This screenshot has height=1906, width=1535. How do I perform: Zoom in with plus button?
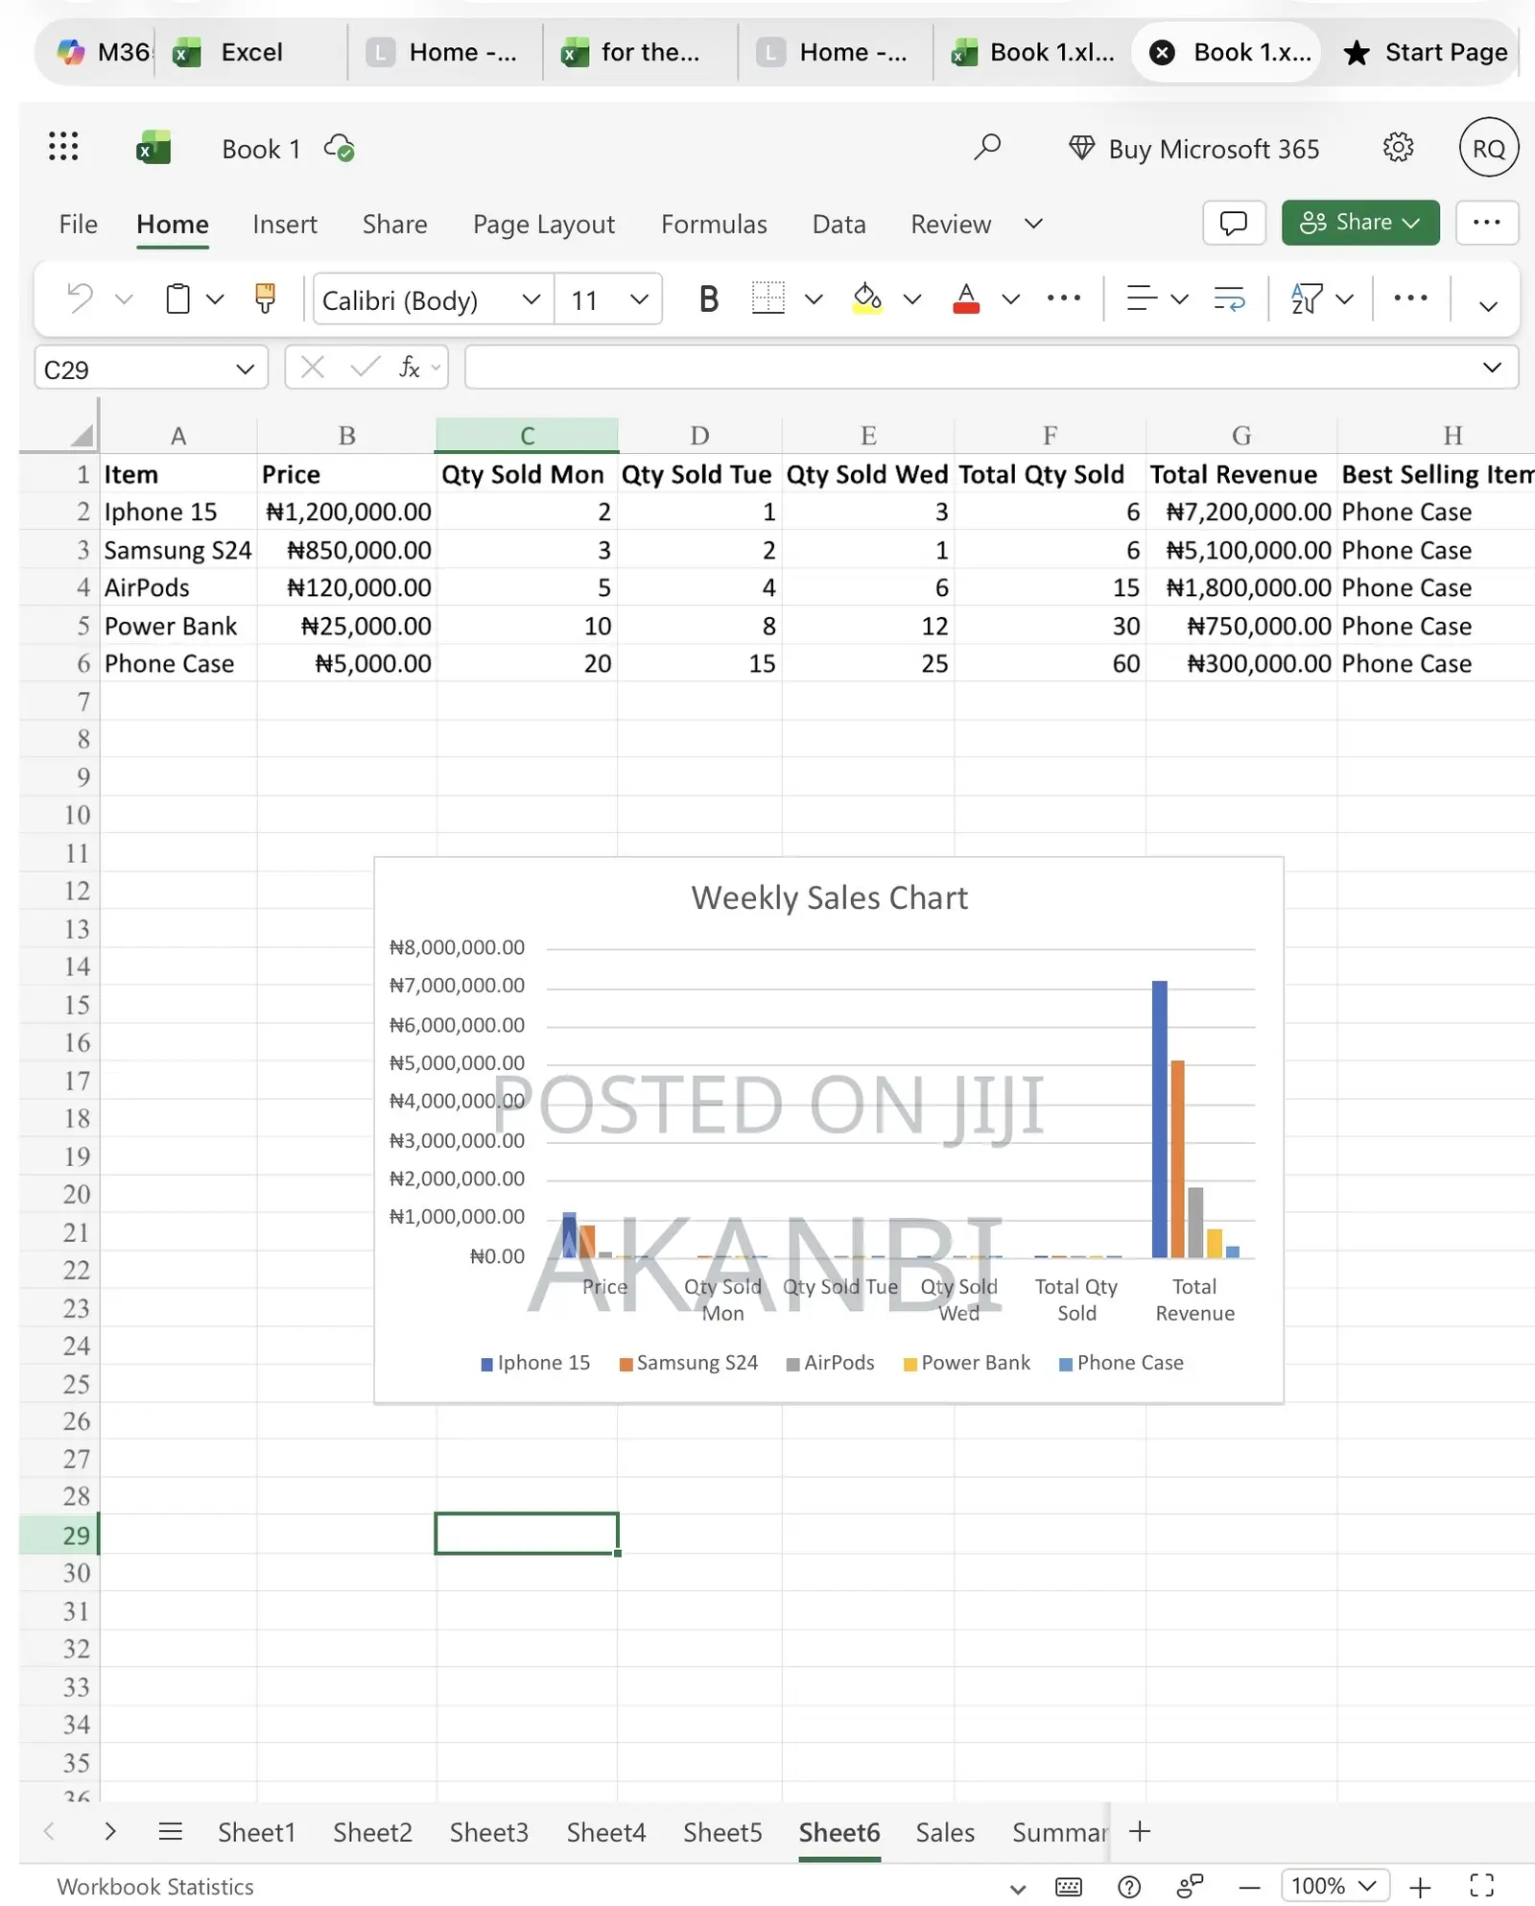point(1421,1887)
